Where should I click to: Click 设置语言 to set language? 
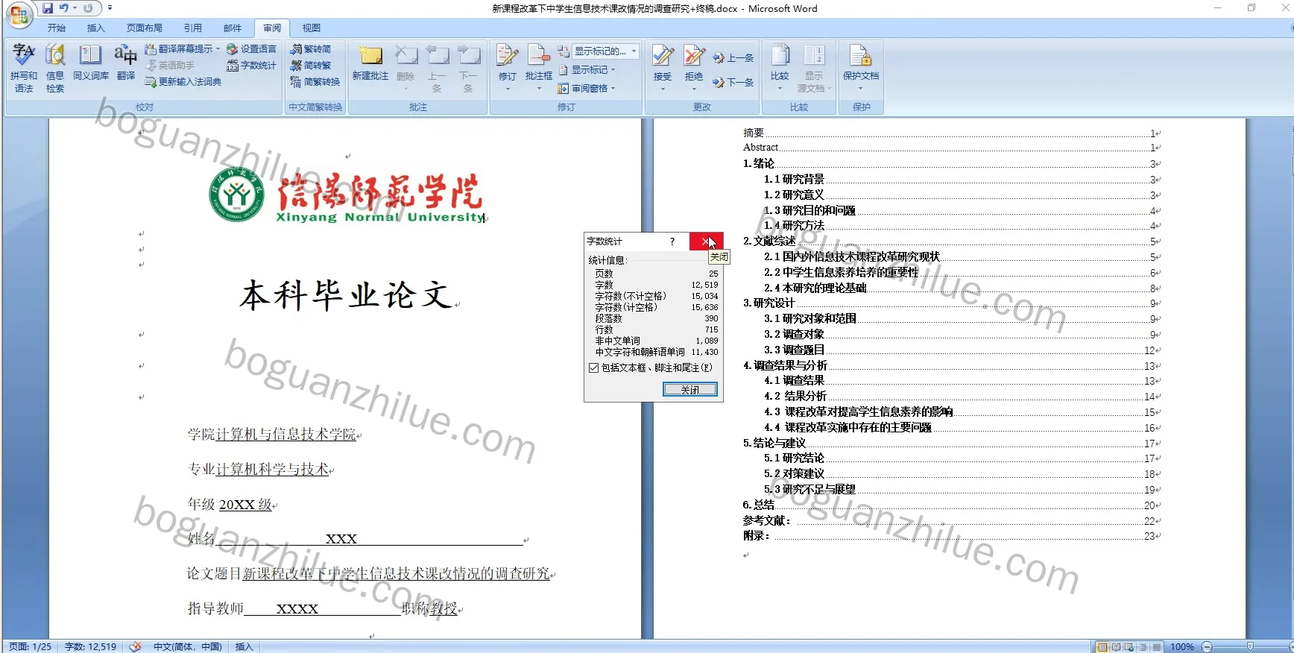click(251, 49)
